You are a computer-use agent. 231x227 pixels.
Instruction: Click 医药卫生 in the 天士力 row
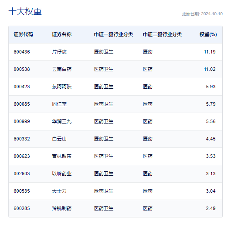(104, 191)
